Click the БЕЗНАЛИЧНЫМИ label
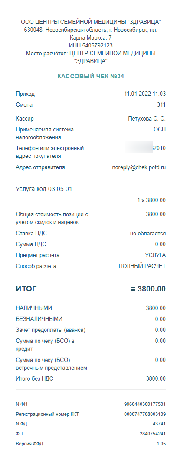177x452 pixels. pyautogui.click(x=39, y=319)
